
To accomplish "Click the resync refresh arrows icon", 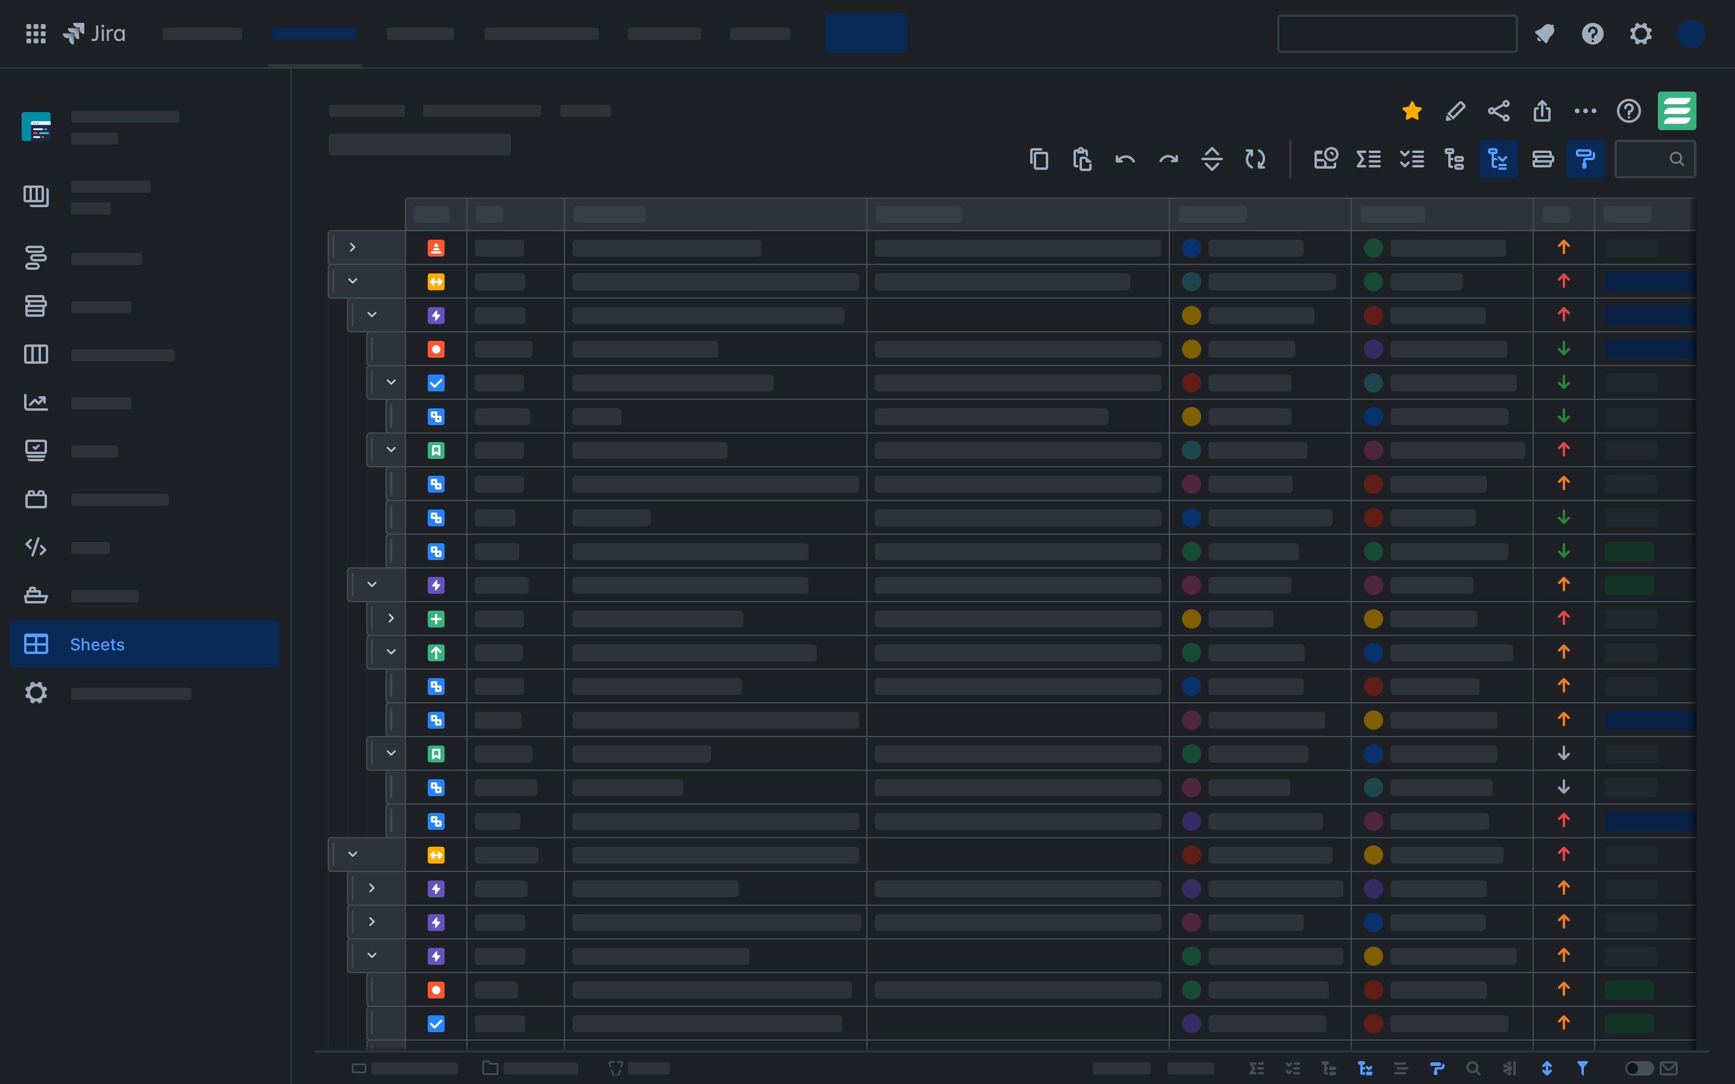I will (x=1255, y=159).
